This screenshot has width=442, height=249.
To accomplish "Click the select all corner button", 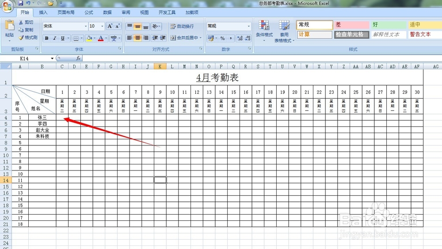I will point(6,67).
